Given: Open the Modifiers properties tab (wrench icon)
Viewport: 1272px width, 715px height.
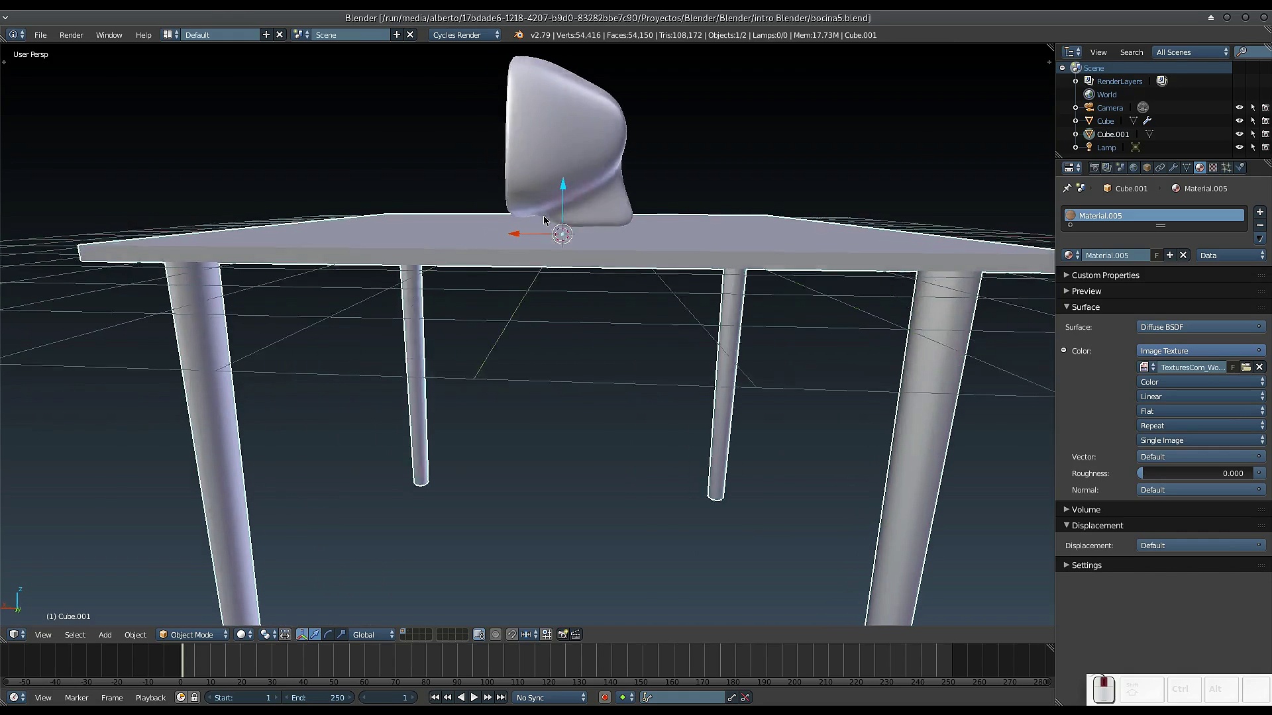Looking at the screenshot, I should click(x=1173, y=167).
